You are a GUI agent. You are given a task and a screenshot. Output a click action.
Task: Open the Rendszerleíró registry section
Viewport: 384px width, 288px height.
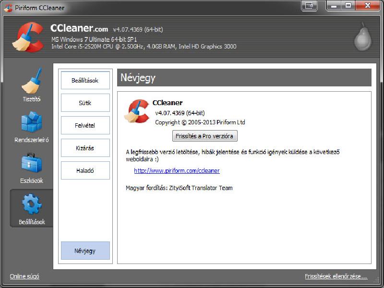(x=31, y=127)
